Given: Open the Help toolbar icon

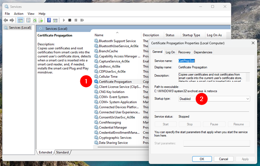Looking at the screenshot, I should click(x=49, y=20).
